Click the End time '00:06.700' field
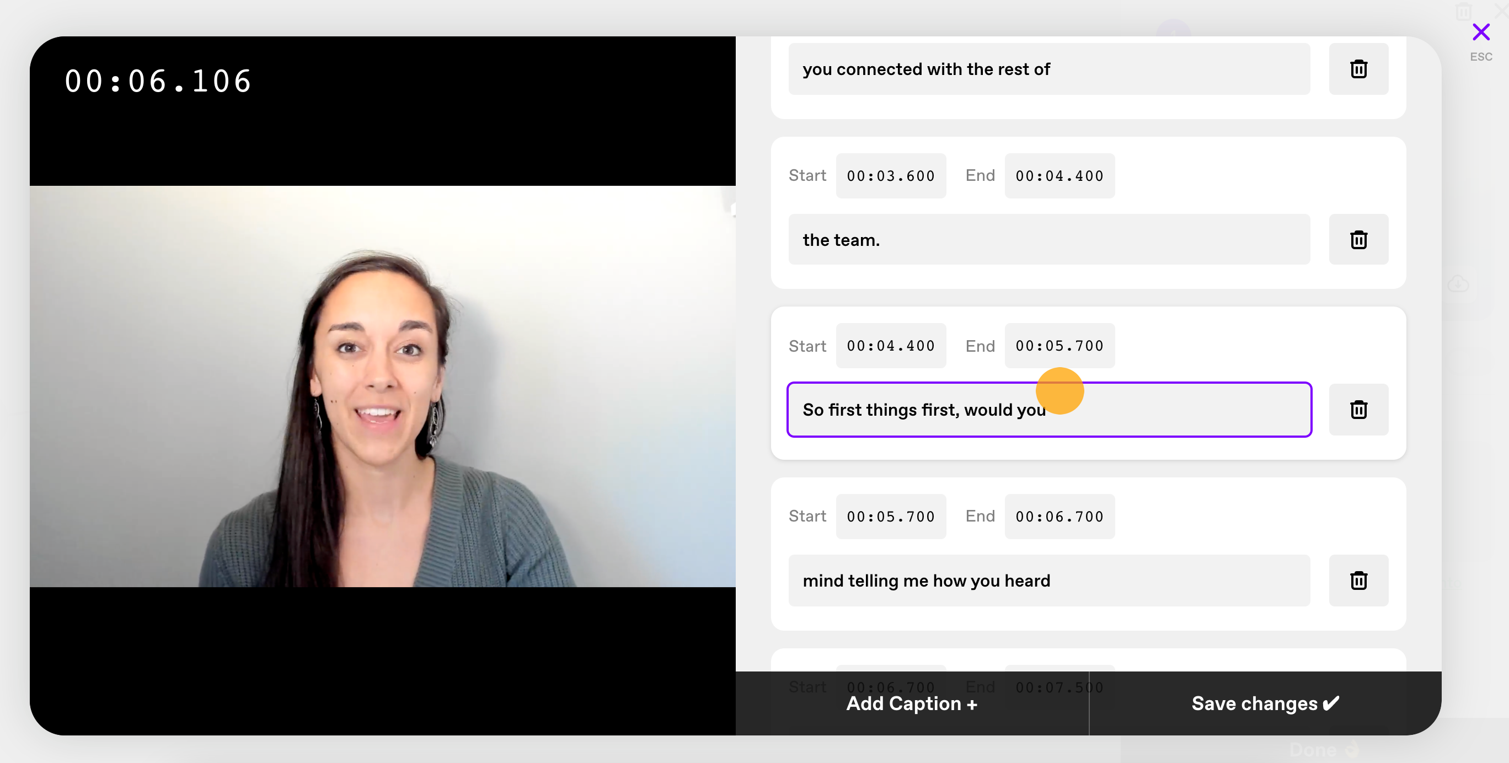Viewport: 1509px width, 763px height. pyautogui.click(x=1059, y=516)
